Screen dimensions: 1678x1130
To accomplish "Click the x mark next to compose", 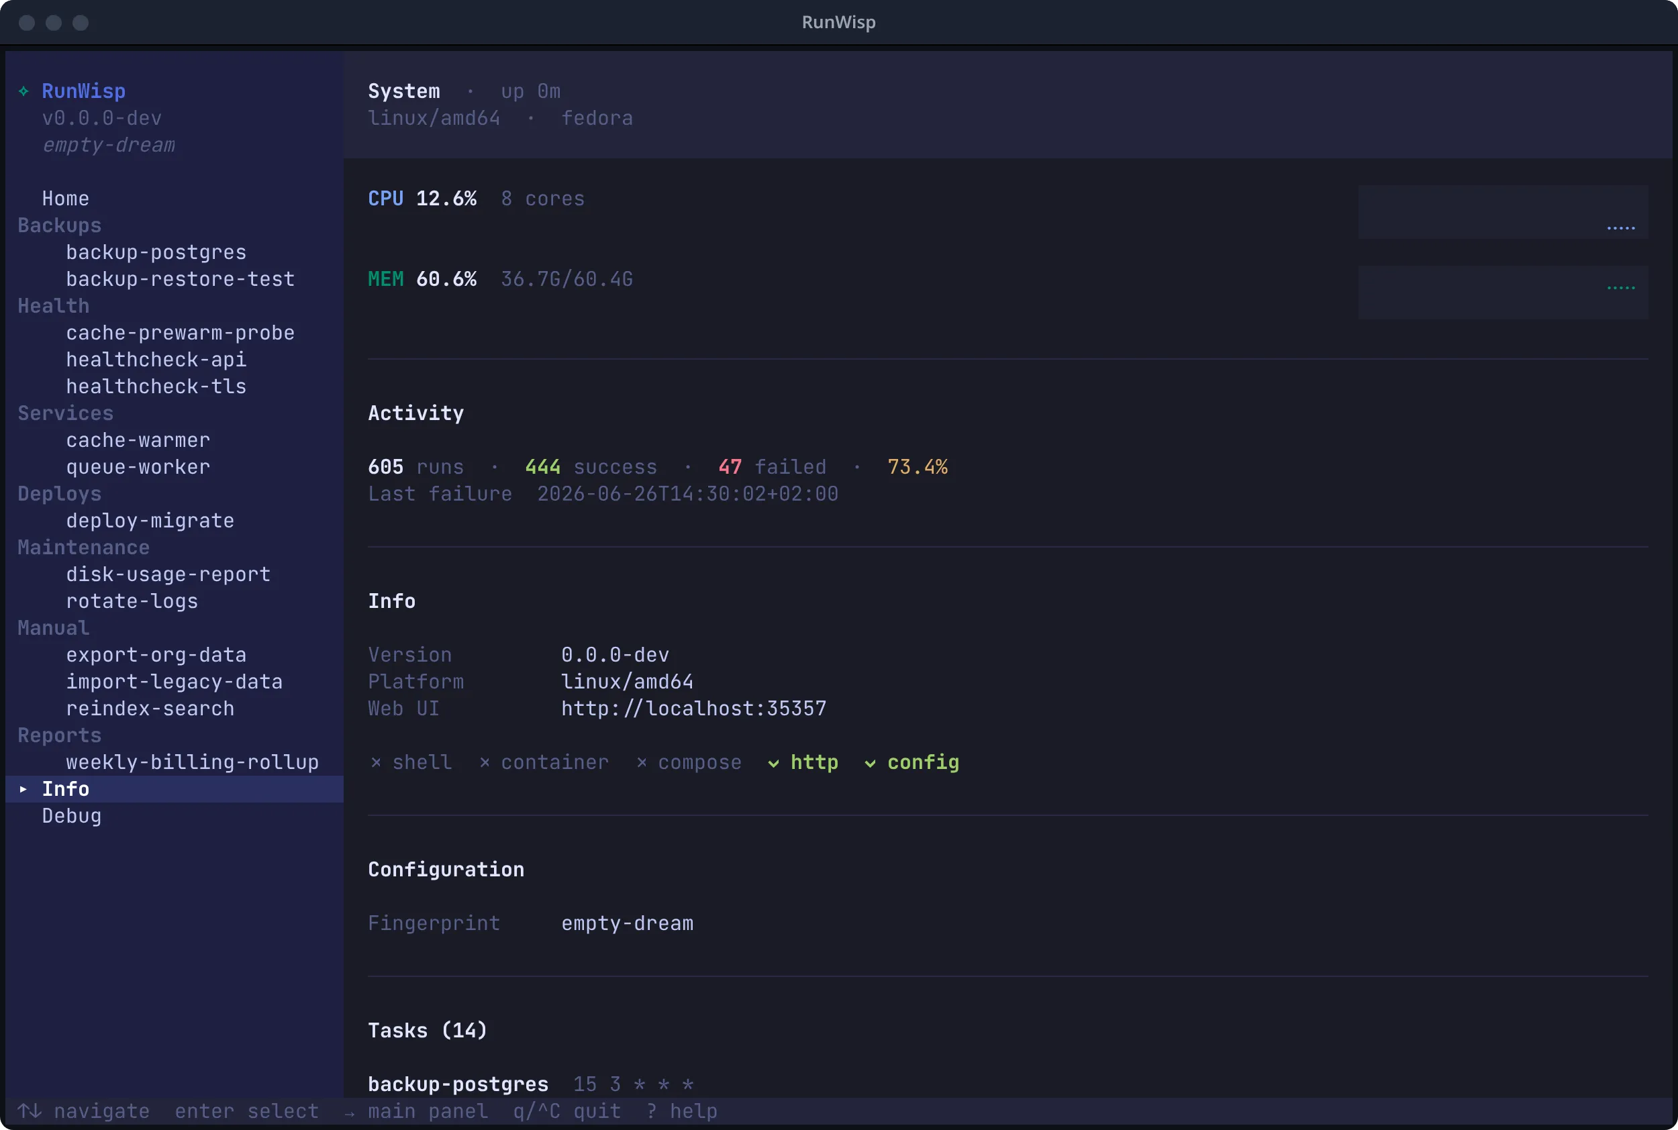I will pyautogui.click(x=642, y=762).
